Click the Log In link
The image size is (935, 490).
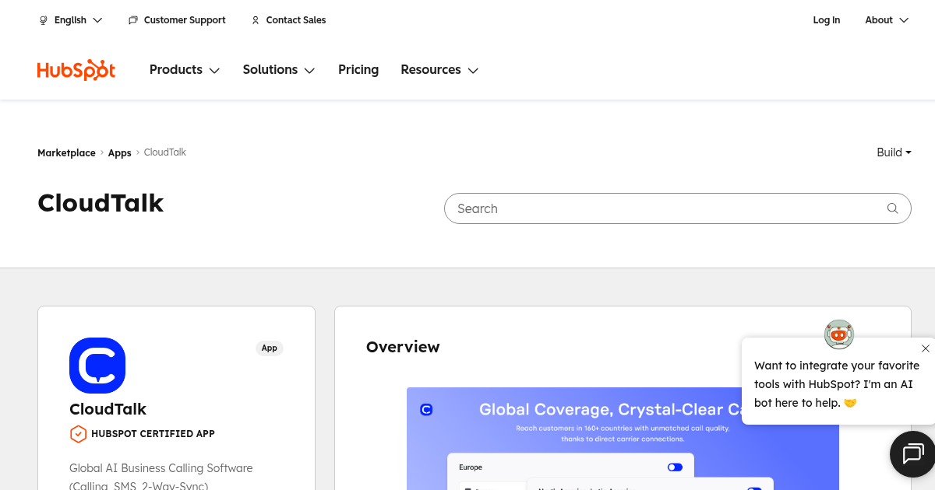click(x=827, y=20)
